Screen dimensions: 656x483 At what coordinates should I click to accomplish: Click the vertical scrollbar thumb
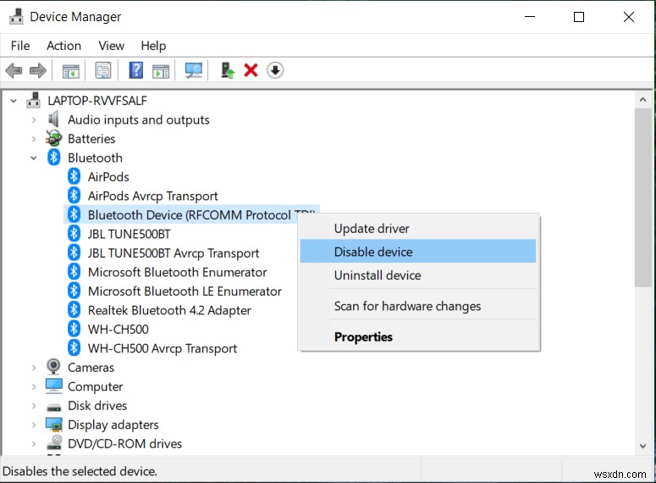(x=643, y=197)
